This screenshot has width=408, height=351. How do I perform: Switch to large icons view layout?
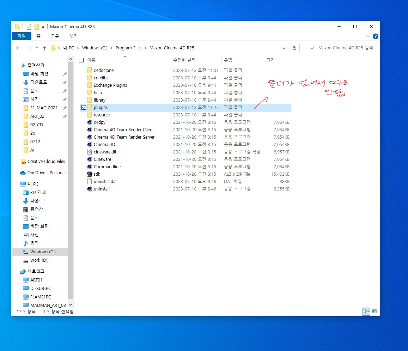click(374, 311)
